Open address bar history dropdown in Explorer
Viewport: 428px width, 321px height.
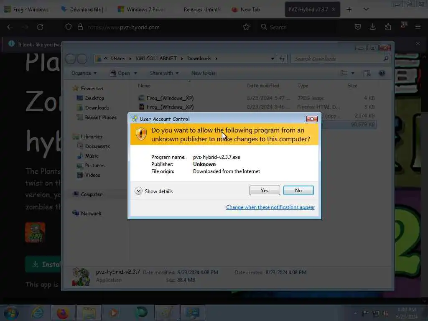(272, 59)
